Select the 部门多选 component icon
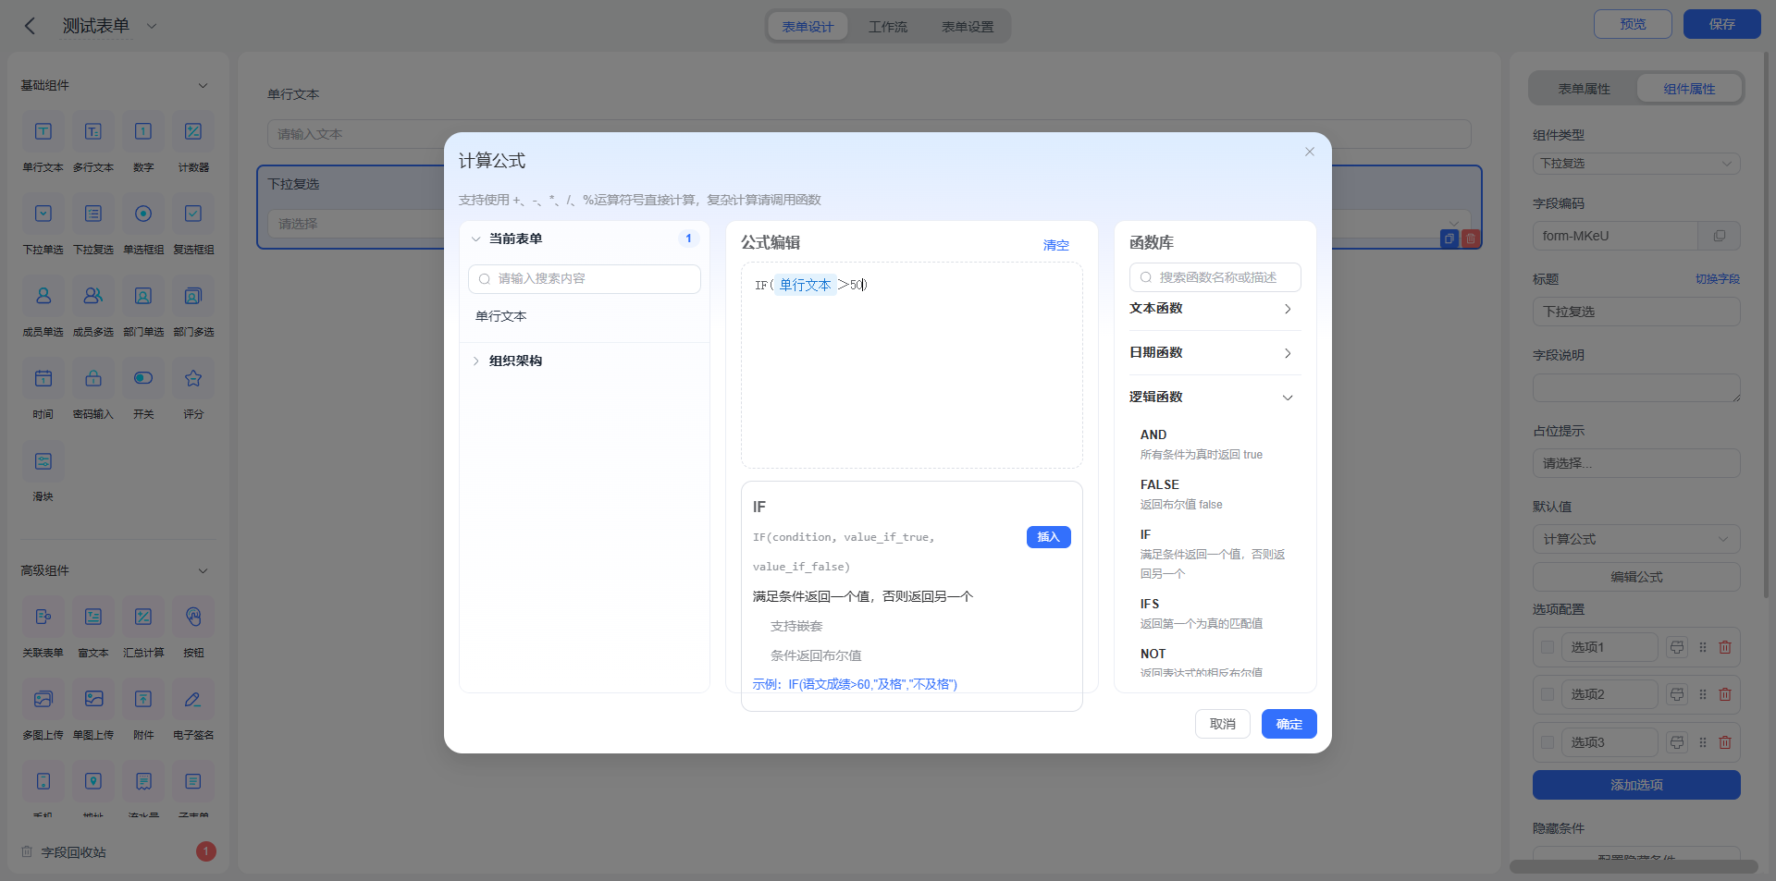The image size is (1776, 881). [193, 297]
